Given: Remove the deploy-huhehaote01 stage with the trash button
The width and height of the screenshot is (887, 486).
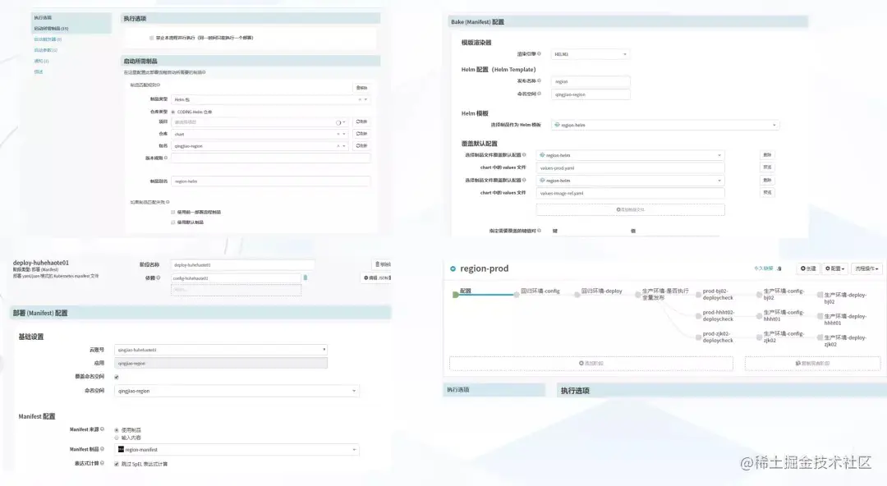Looking at the screenshot, I should (x=383, y=264).
